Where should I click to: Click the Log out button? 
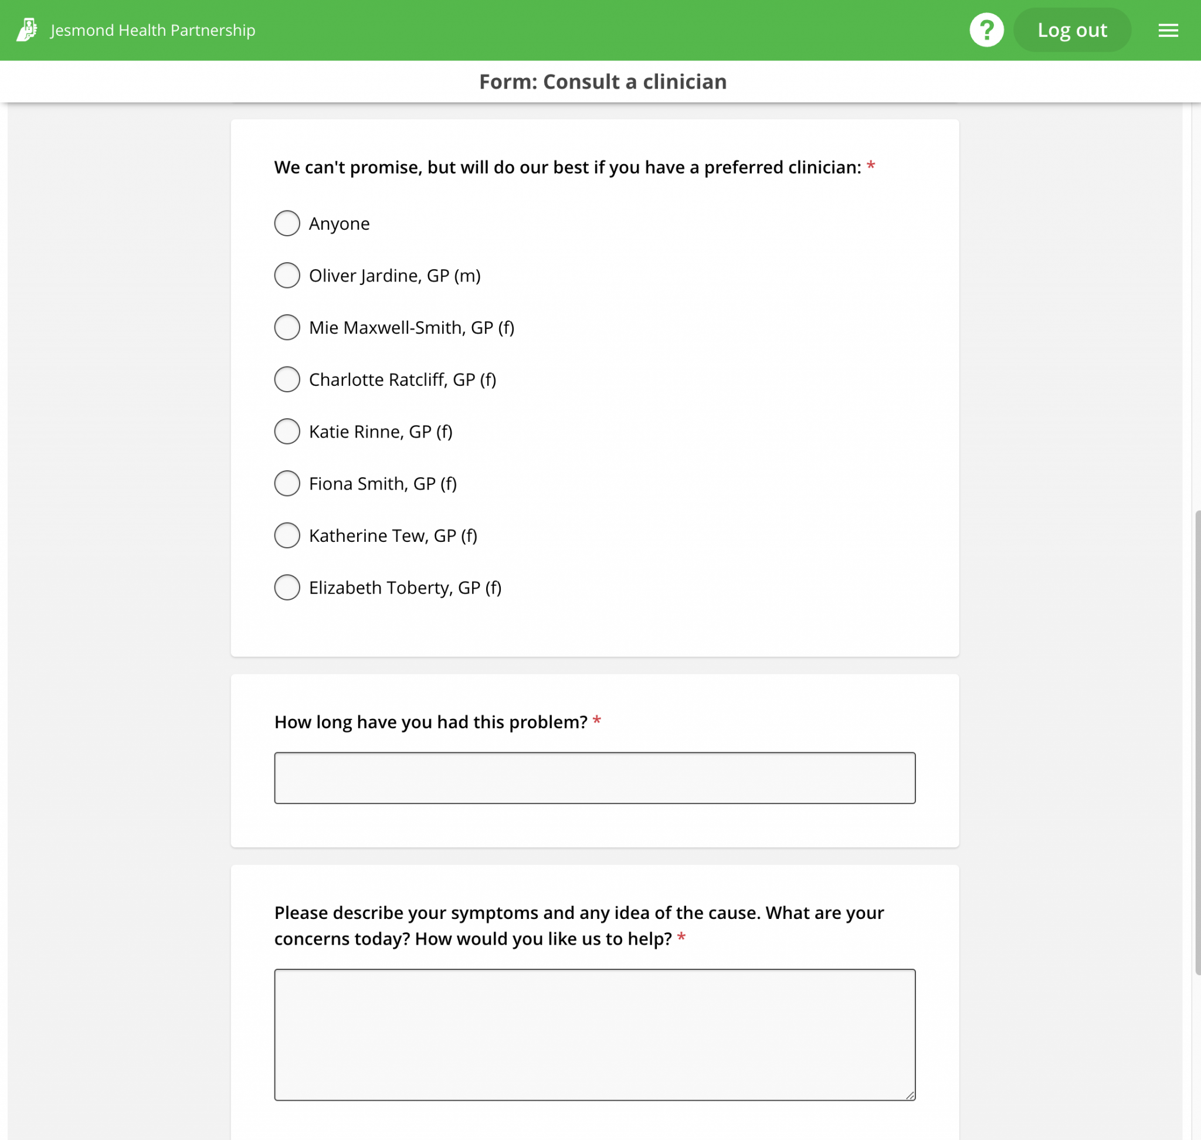[x=1072, y=29]
